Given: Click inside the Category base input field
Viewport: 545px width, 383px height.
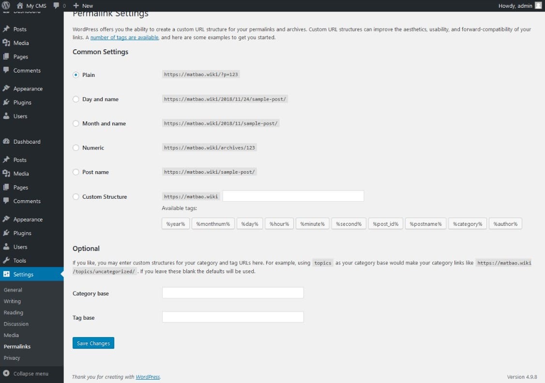Looking at the screenshot, I should (x=232, y=293).
